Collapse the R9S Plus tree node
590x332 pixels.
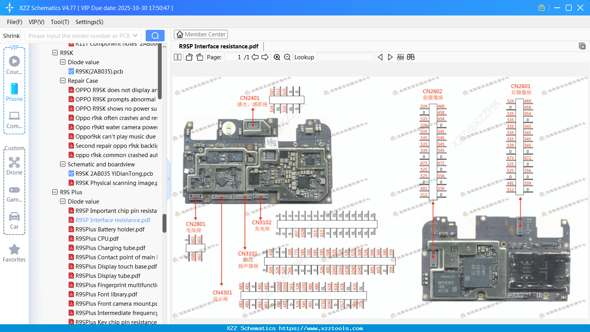[x=55, y=192]
